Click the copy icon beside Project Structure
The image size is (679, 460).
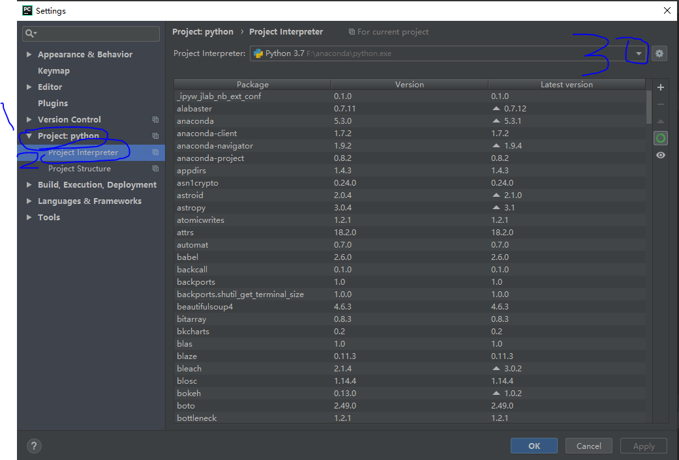(155, 168)
